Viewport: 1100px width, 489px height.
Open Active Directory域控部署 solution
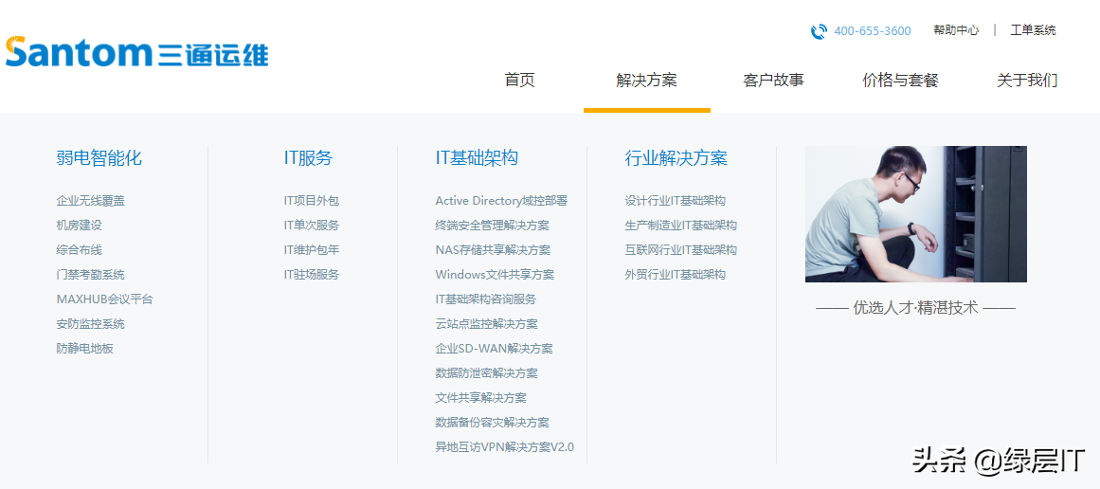(501, 201)
